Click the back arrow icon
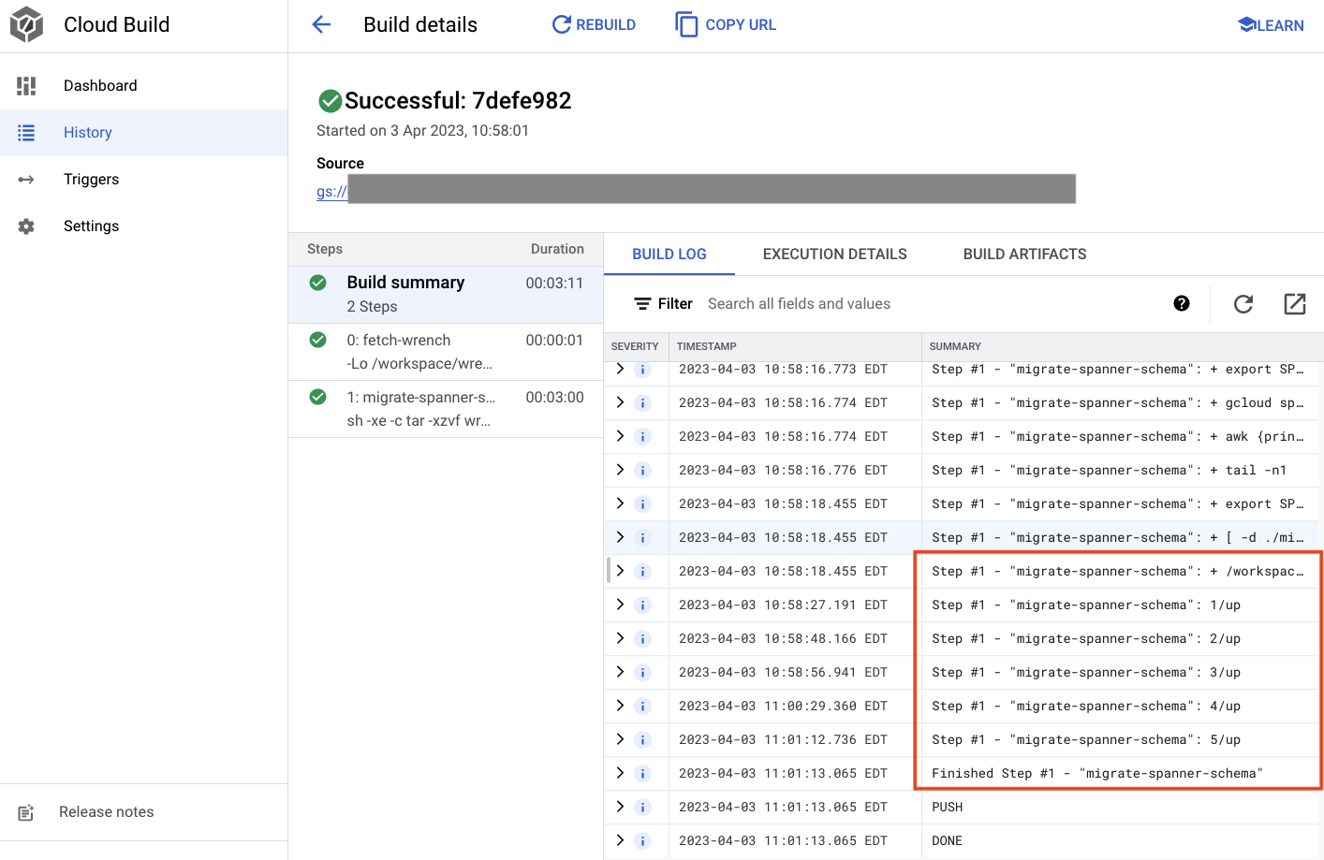The image size is (1324, 860). (321, 25)
